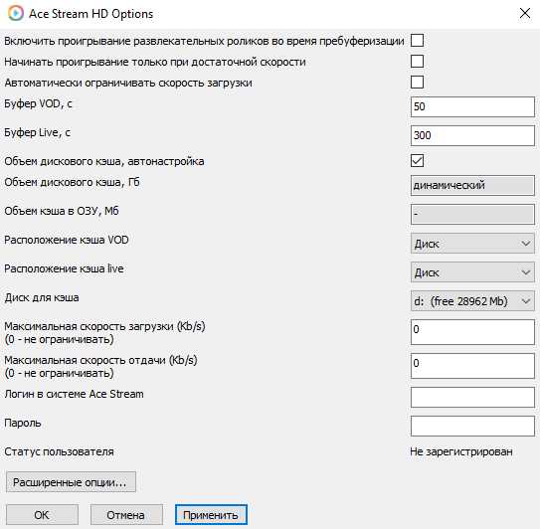Close the Ace Stream HD Options window
540x529 pixels.
[x=525, y=14]
